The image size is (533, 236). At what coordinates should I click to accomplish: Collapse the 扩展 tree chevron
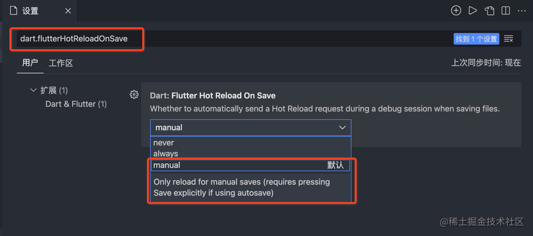pyautogui.click(x=34, y=90)
